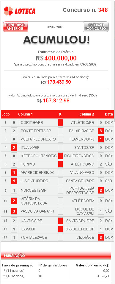Viewport: 115px width, 284px height.
Task: Click the red score 2 beside Ceará/CE
Action: (x=101, y=238)
